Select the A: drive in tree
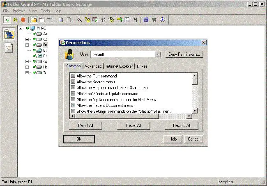The height and width of the screenshot is (186, 267). (45, 34)
